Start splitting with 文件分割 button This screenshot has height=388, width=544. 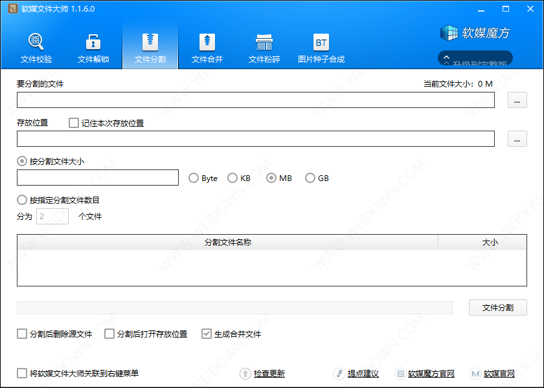tap(497, 308)
